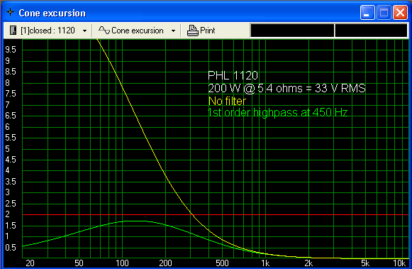Open the [1]closed : 1120 dropdown arrow
This screenshot has width=412, height=269.
click(x=84, y=31)
